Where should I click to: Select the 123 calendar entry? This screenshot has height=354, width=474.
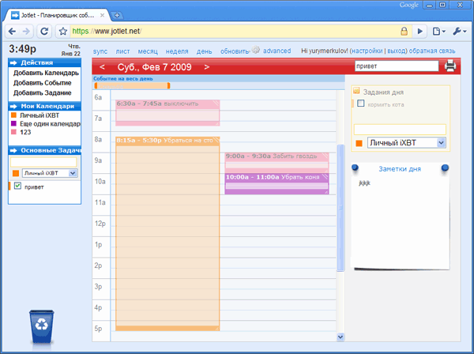[25, 132]
